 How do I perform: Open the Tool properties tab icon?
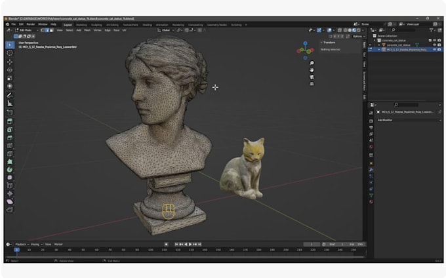point(371,113)
